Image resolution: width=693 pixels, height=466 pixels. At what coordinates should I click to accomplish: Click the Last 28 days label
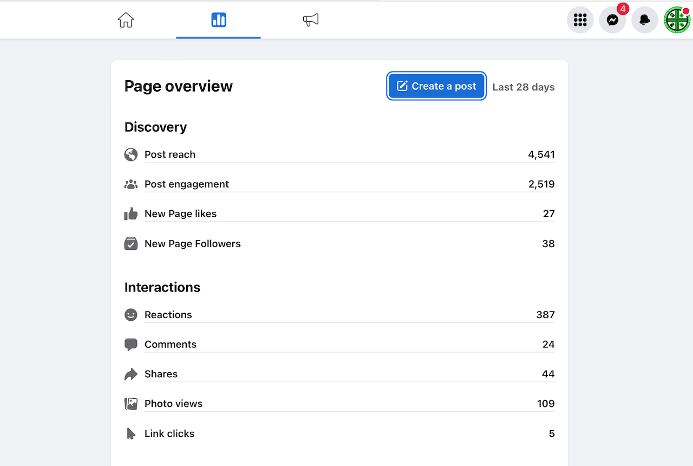pos(523,87)
